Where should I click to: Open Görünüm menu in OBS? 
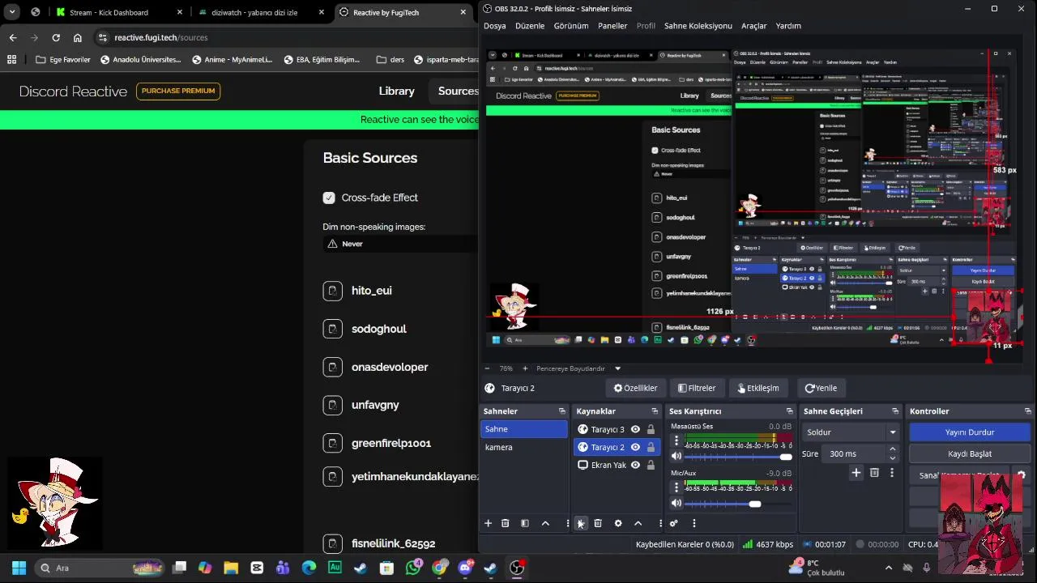pyautogui.click(x=571, y=26)
